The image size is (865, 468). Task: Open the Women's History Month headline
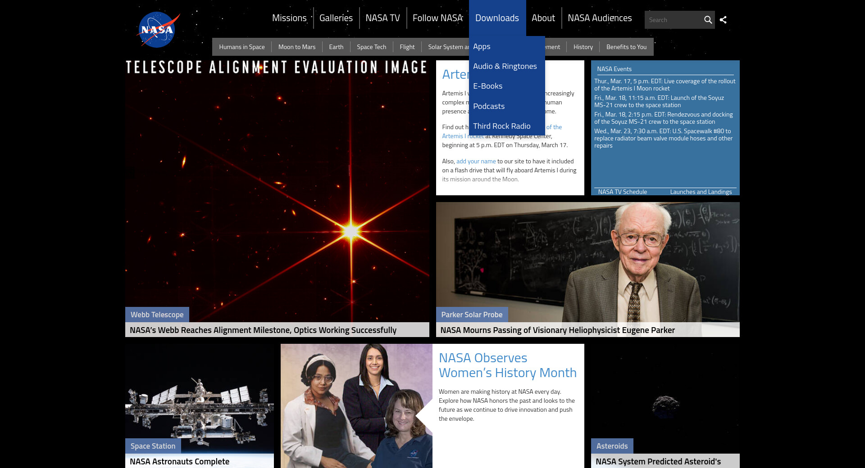click(508, 365)
